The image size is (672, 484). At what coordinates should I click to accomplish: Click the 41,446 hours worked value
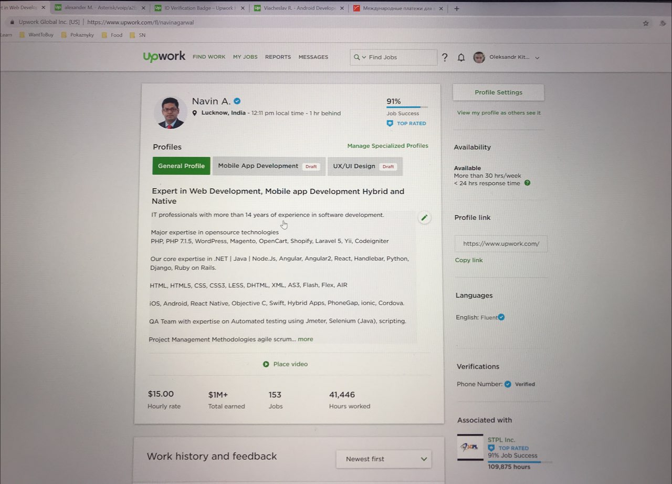pos(342,395)
